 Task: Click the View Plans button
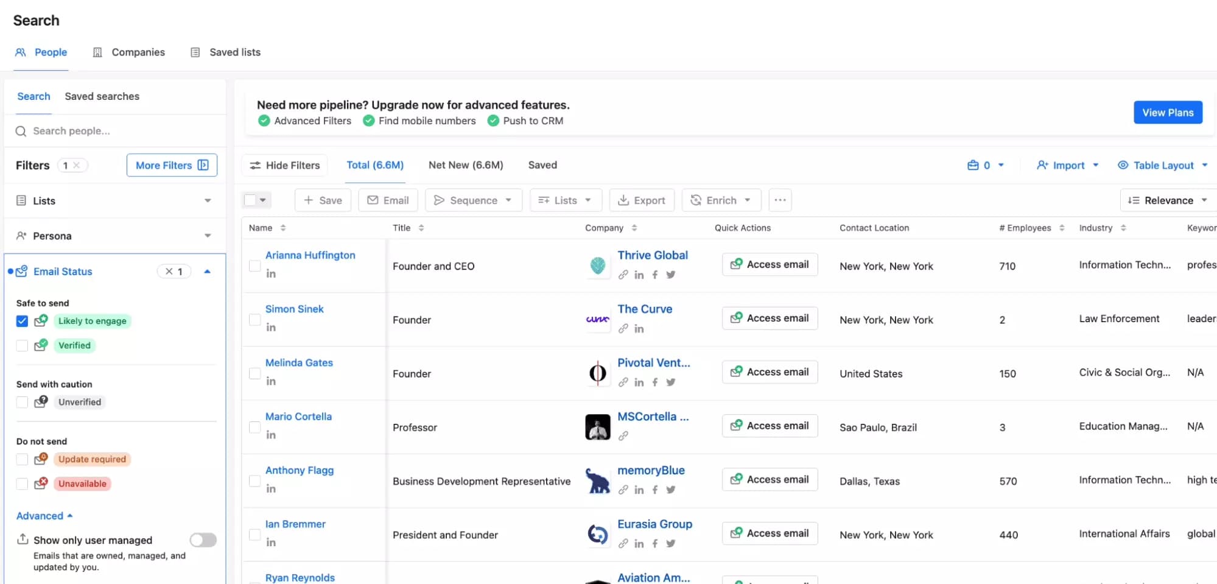coord(1167,113)
